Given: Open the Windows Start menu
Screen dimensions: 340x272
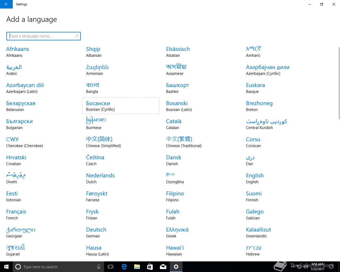Looking at the screenshot, I should coord(6,267).
